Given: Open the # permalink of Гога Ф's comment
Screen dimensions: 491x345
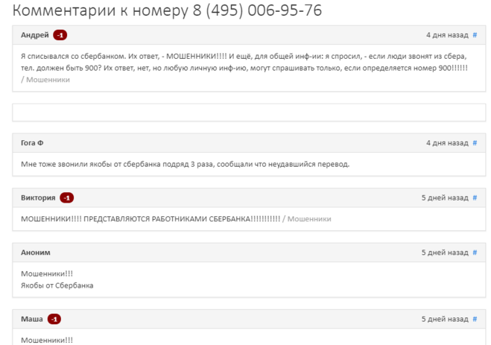Looking at the screenshot, I should coord(475,143).
